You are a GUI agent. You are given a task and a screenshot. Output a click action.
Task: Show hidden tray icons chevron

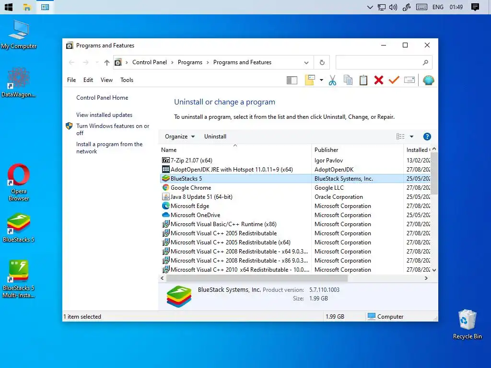click(370, 7)
